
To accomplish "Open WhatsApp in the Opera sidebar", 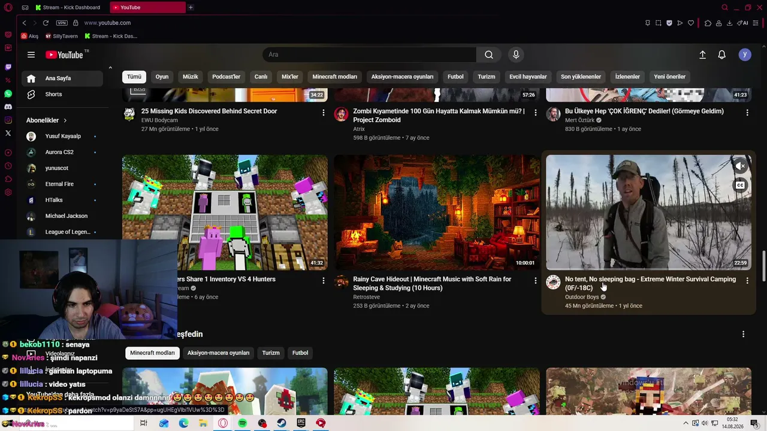I will point(8,93).
